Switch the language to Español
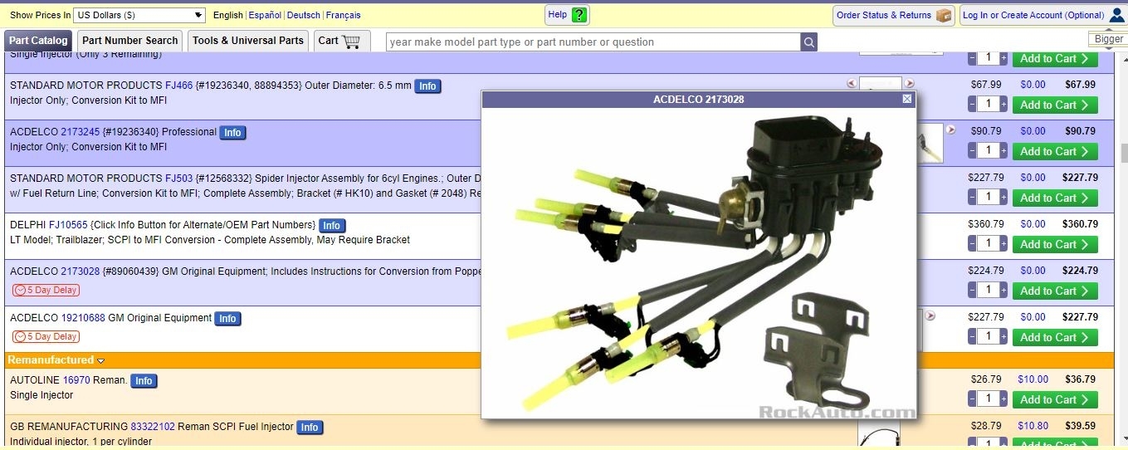The width and height of the screenshot is (1128, 450). pos(265,15)
